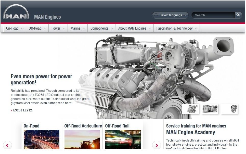The width and height of the screenshot is (246, 154).
Task: Open the Off-Road Agriculture tile image
Action: tap(82, 139)
